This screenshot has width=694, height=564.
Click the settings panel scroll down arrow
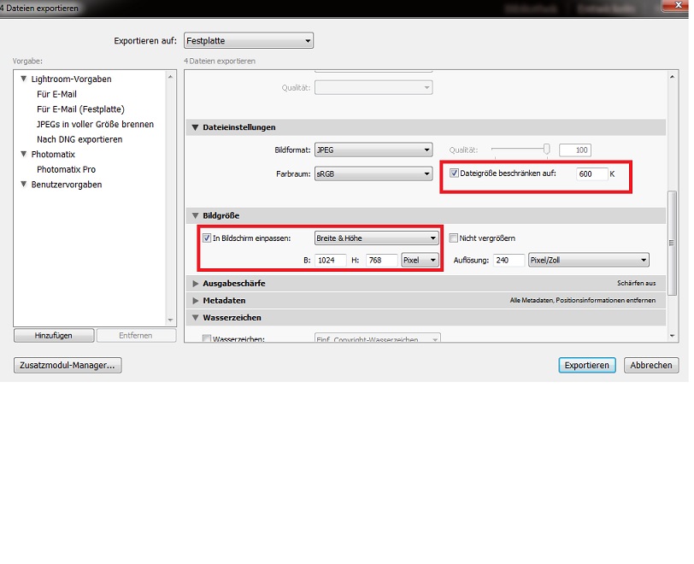672,336
